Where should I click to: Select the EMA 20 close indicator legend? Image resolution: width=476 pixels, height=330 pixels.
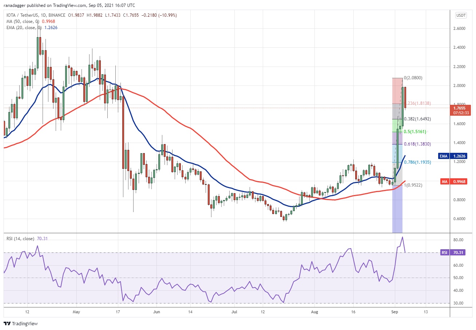(x=29, y=28)
